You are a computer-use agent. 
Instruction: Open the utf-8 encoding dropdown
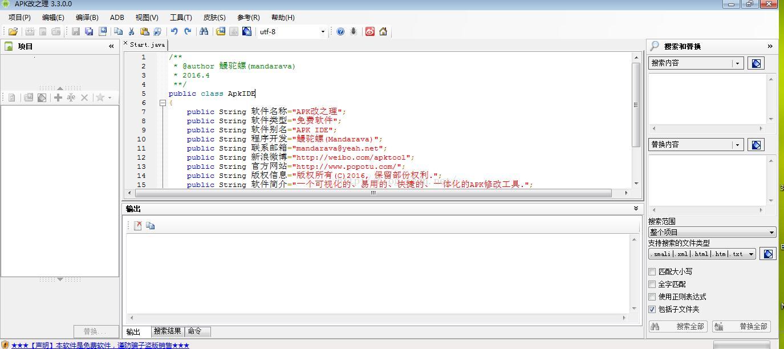(x=323, y=32)
